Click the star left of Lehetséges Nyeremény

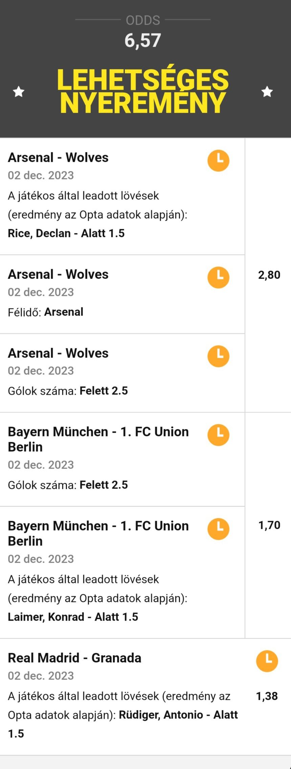[19, 91]
